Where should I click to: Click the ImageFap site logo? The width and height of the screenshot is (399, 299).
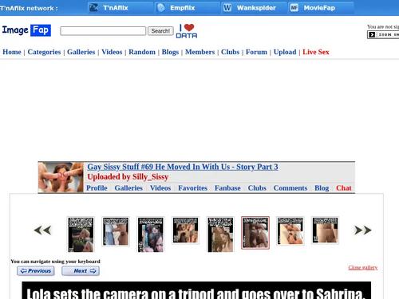click(x=26, y=30)
